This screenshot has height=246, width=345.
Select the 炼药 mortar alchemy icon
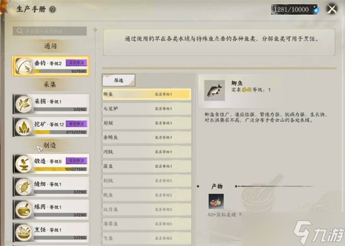coord(24,210)
